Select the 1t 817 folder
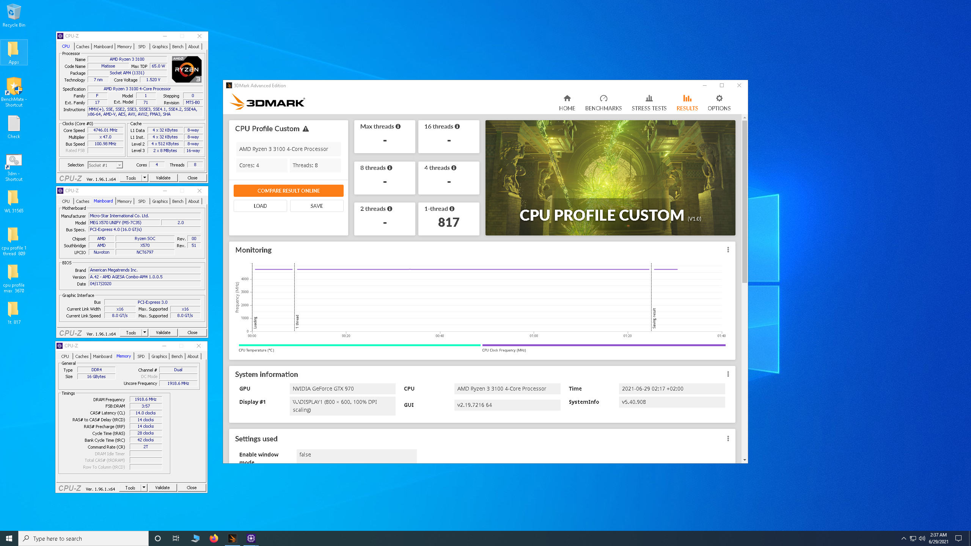Image resolution: width=971 pixels, height=546 pixels. (14, 313)
